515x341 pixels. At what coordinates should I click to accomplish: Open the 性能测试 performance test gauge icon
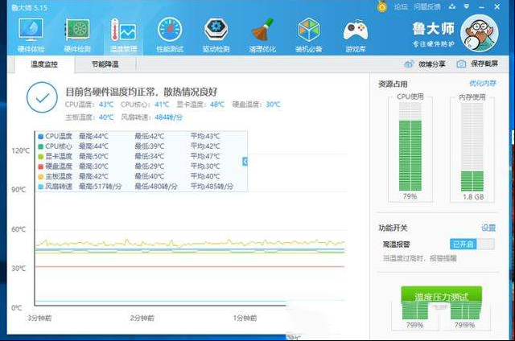click(170, 35)
